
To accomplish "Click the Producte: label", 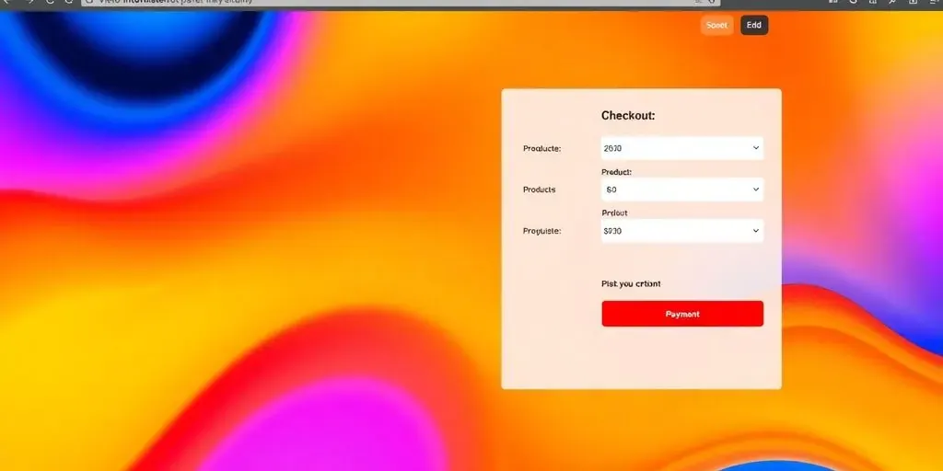I will click(x=541, y=148).
